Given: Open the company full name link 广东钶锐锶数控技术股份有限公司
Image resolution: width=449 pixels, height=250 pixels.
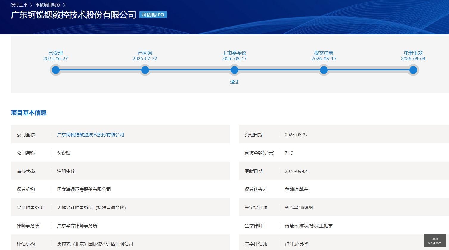Looking at the screenshot, I should coord(91,135).
